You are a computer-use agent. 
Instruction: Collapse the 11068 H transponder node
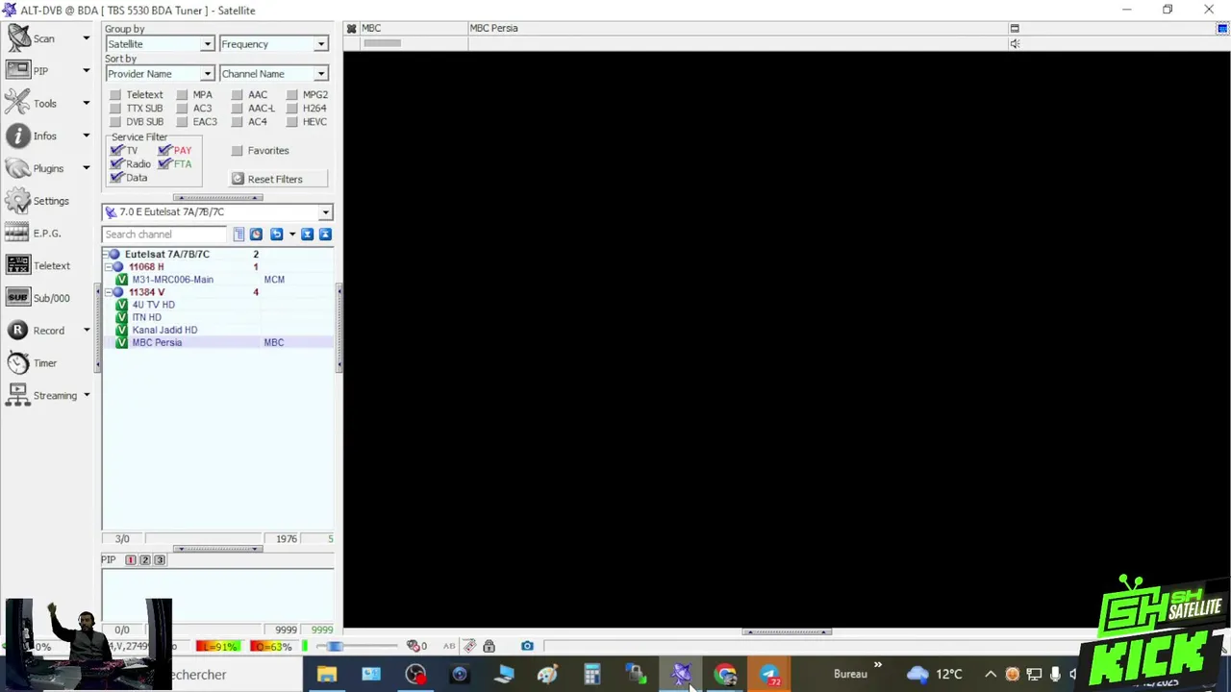tap(109, 267)
